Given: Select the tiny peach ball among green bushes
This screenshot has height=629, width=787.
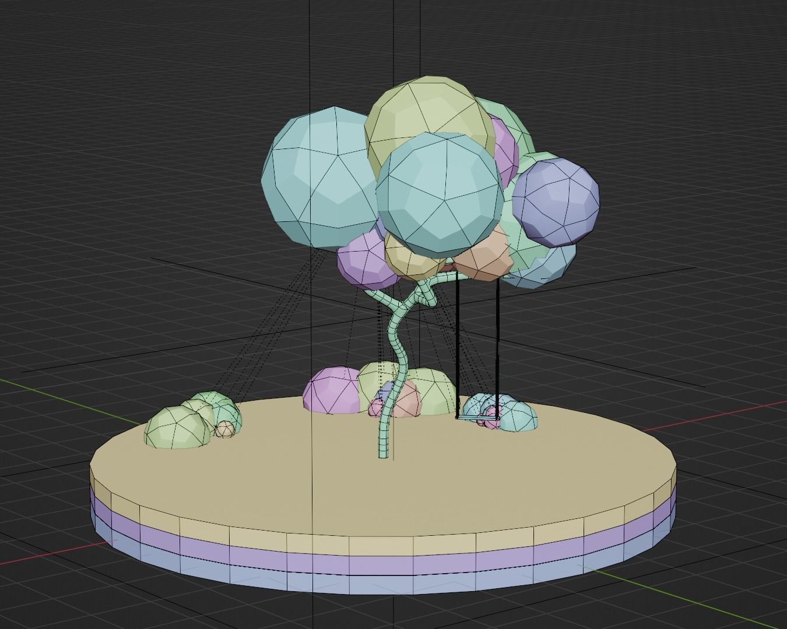Looking at the screenshot, I should pyautogui.click(x=224, y=430).
